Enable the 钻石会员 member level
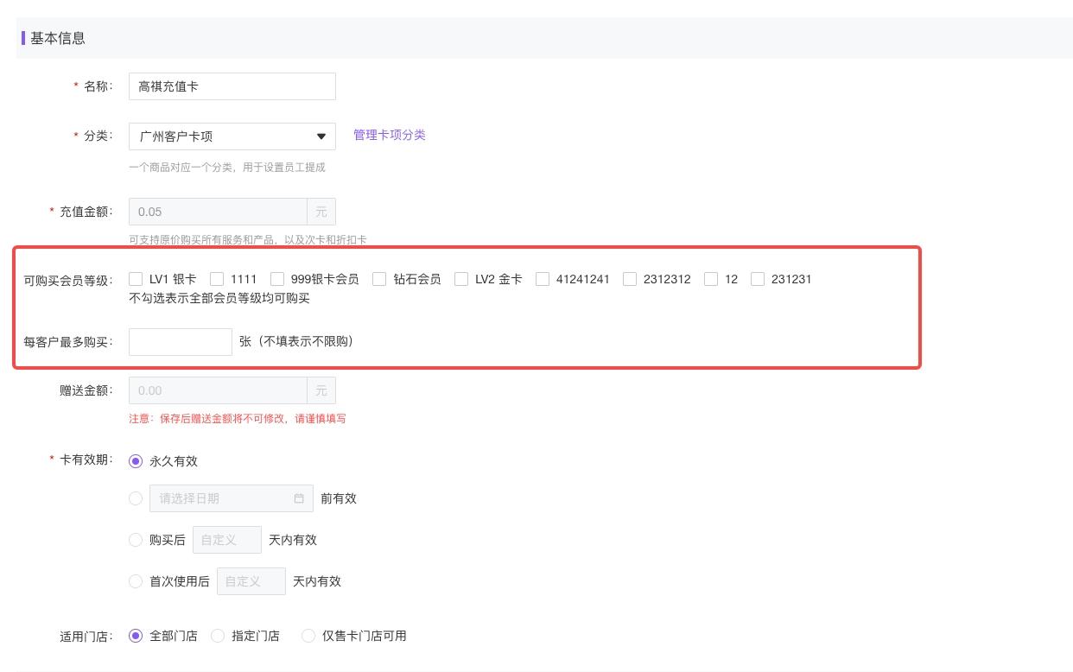 click(x=379, y=279)
